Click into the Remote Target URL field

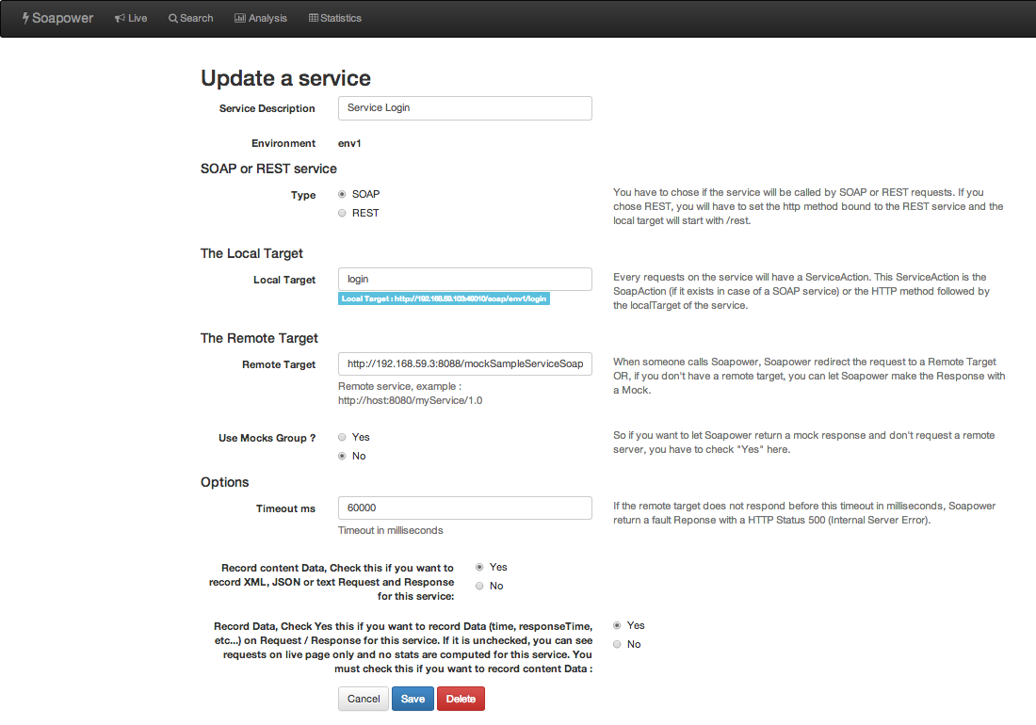pyautogui.click(x=465, y=363)
